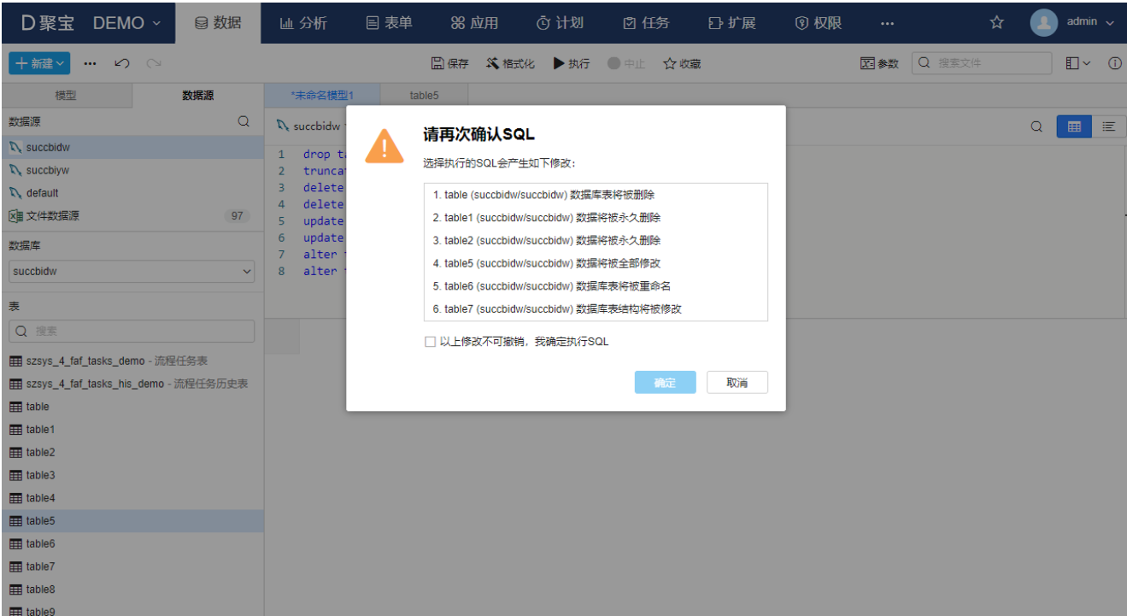1127x616 pixels.
Task: Click table7 structure modification line in dialog
Action: pos(596,309)
